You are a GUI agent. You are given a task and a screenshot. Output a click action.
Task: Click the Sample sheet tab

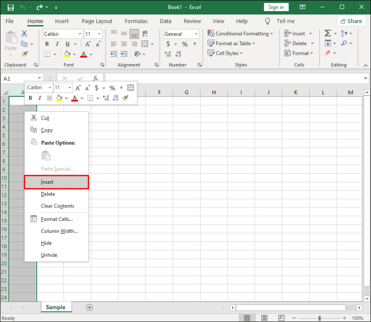[55, 307]
